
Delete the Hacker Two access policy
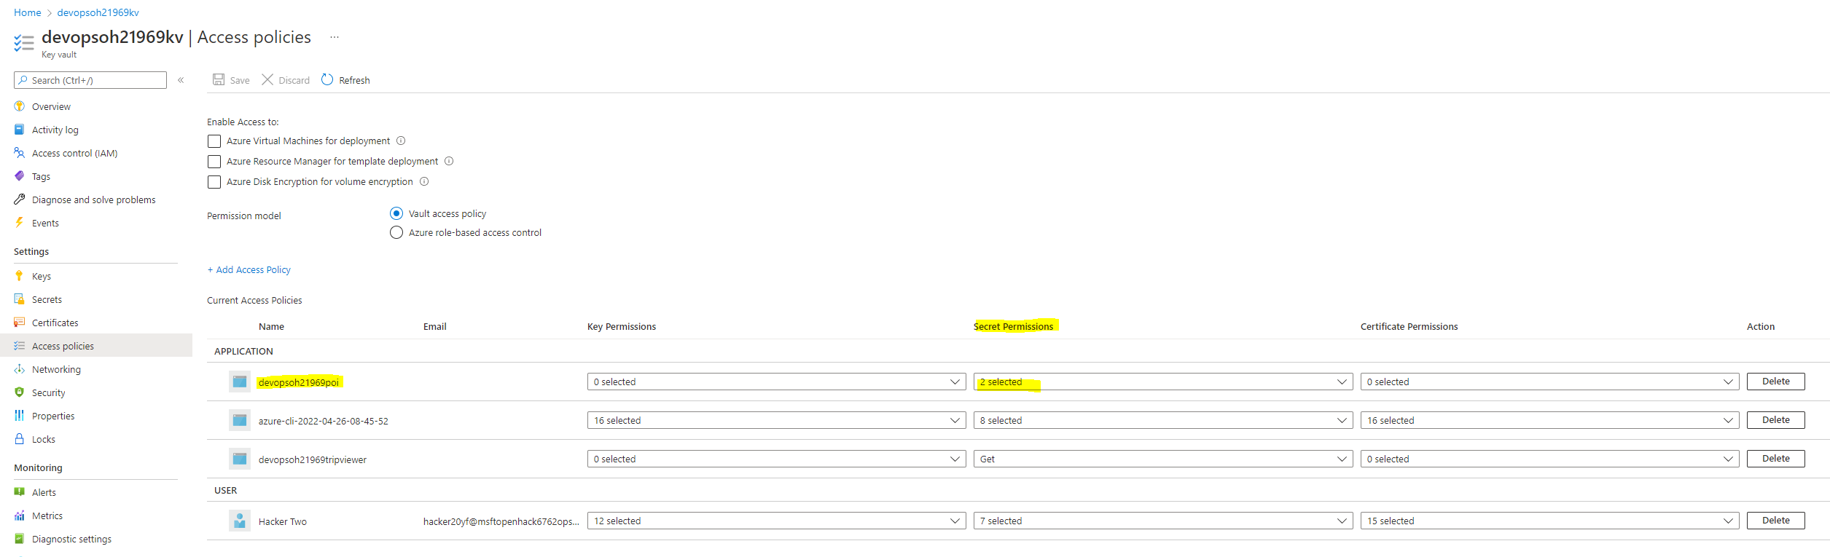(1775, 521)
